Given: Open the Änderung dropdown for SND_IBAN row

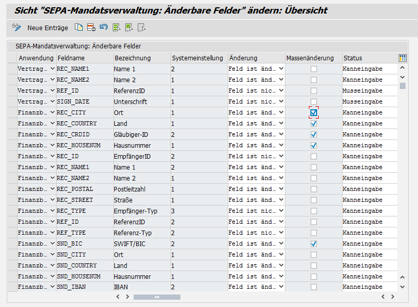Looking at the screenshot, I should (281, 287).
